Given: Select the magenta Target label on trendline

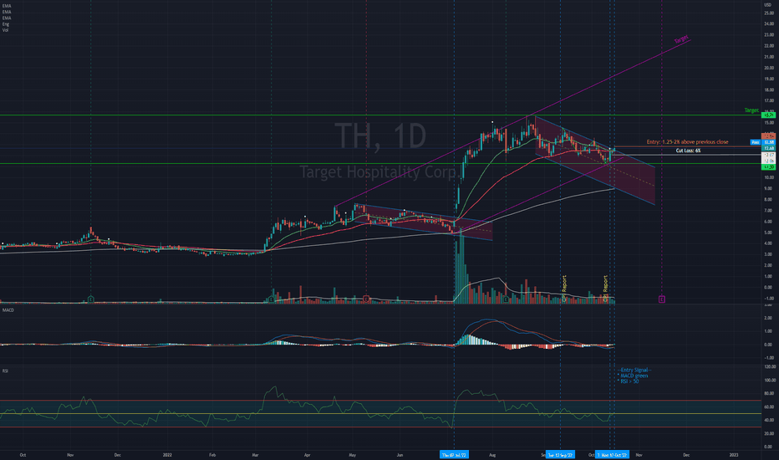Looking at the screenshot, I should pos(681,38).
